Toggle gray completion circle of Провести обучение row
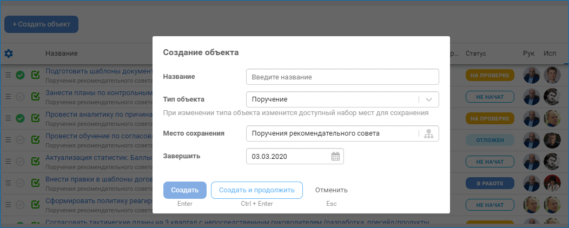 (21, 140)
